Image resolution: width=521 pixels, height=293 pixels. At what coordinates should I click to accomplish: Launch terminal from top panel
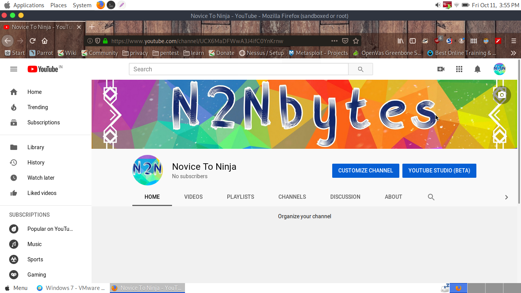coord(111,5)
